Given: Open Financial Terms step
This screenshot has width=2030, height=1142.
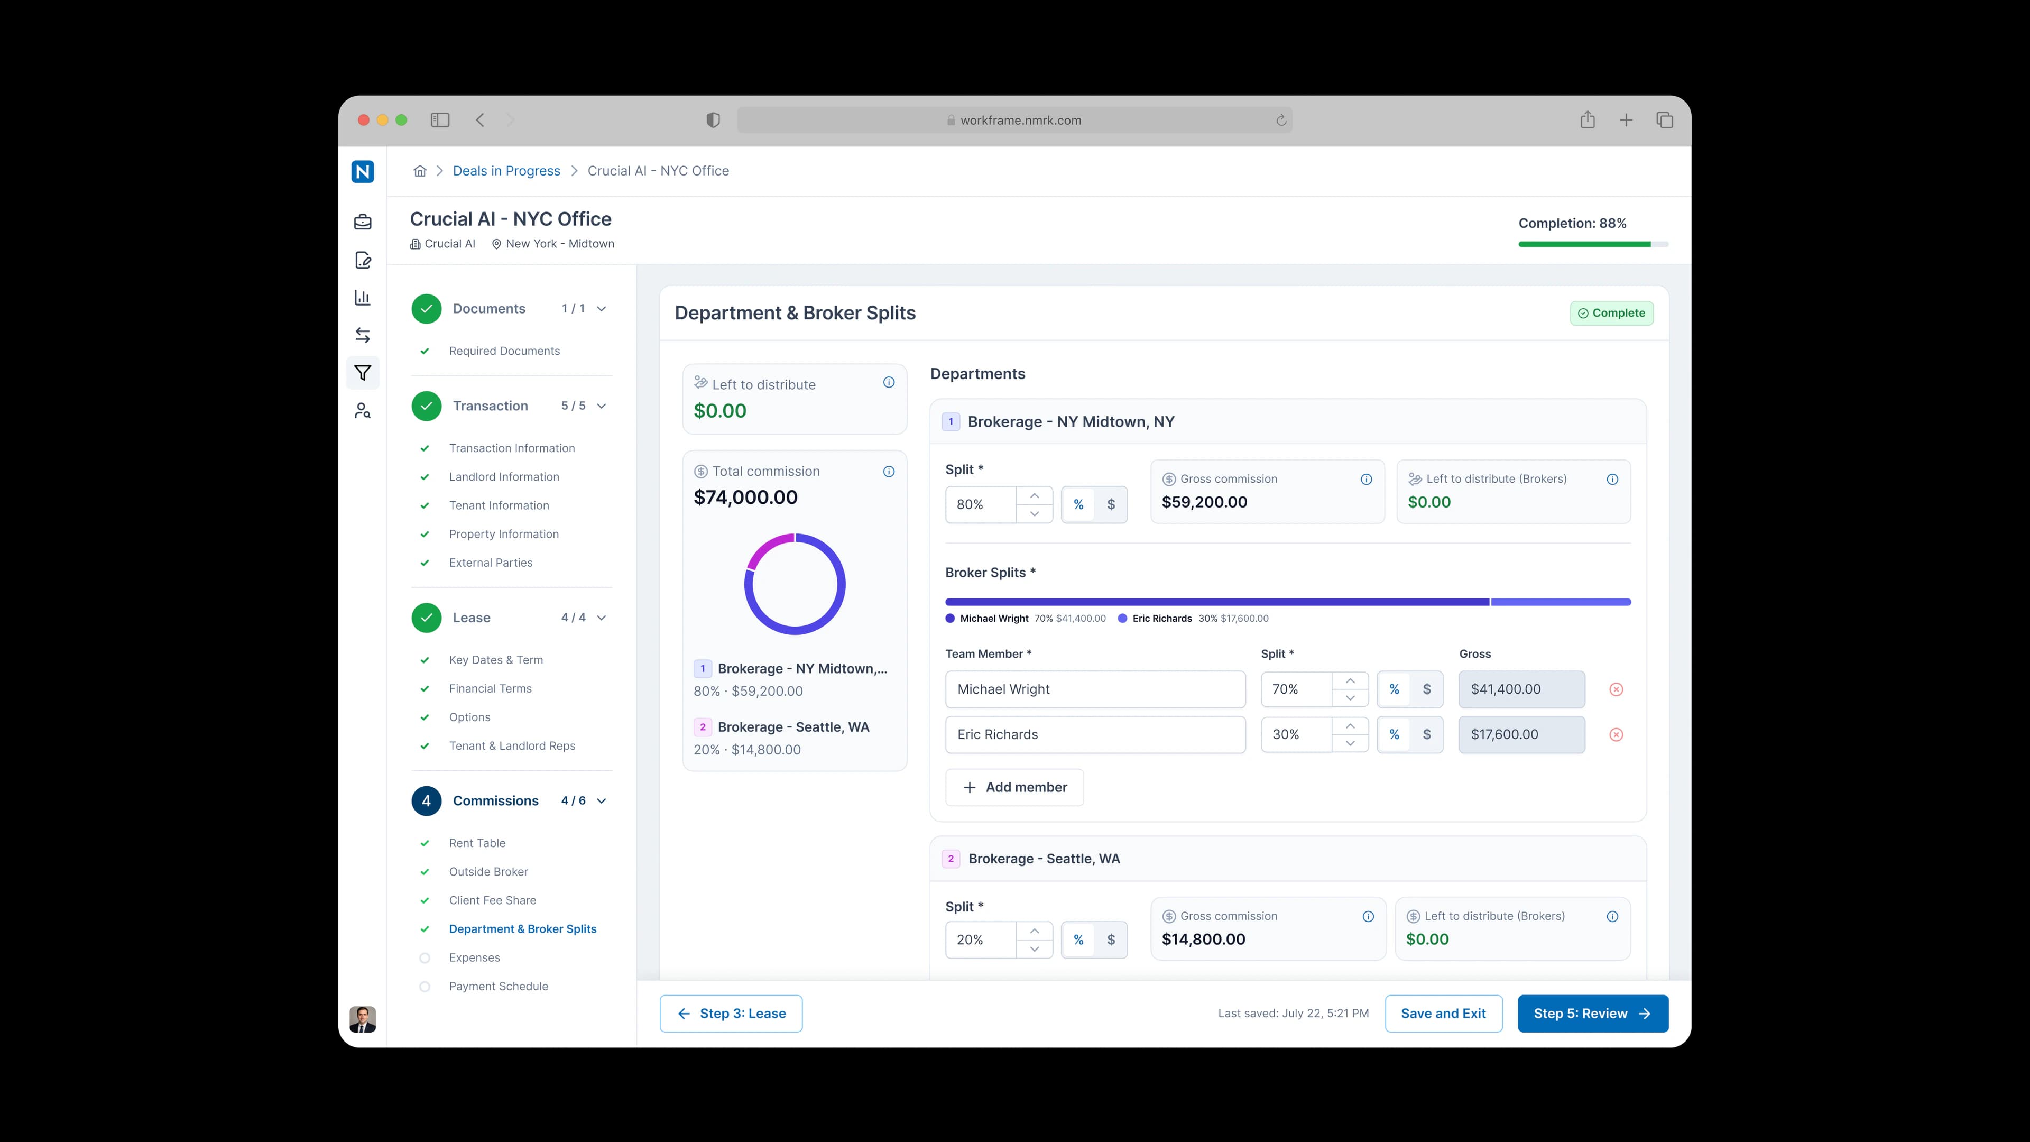Looking at the screenshot, I should pyautogui.click(x=490, y=689).
